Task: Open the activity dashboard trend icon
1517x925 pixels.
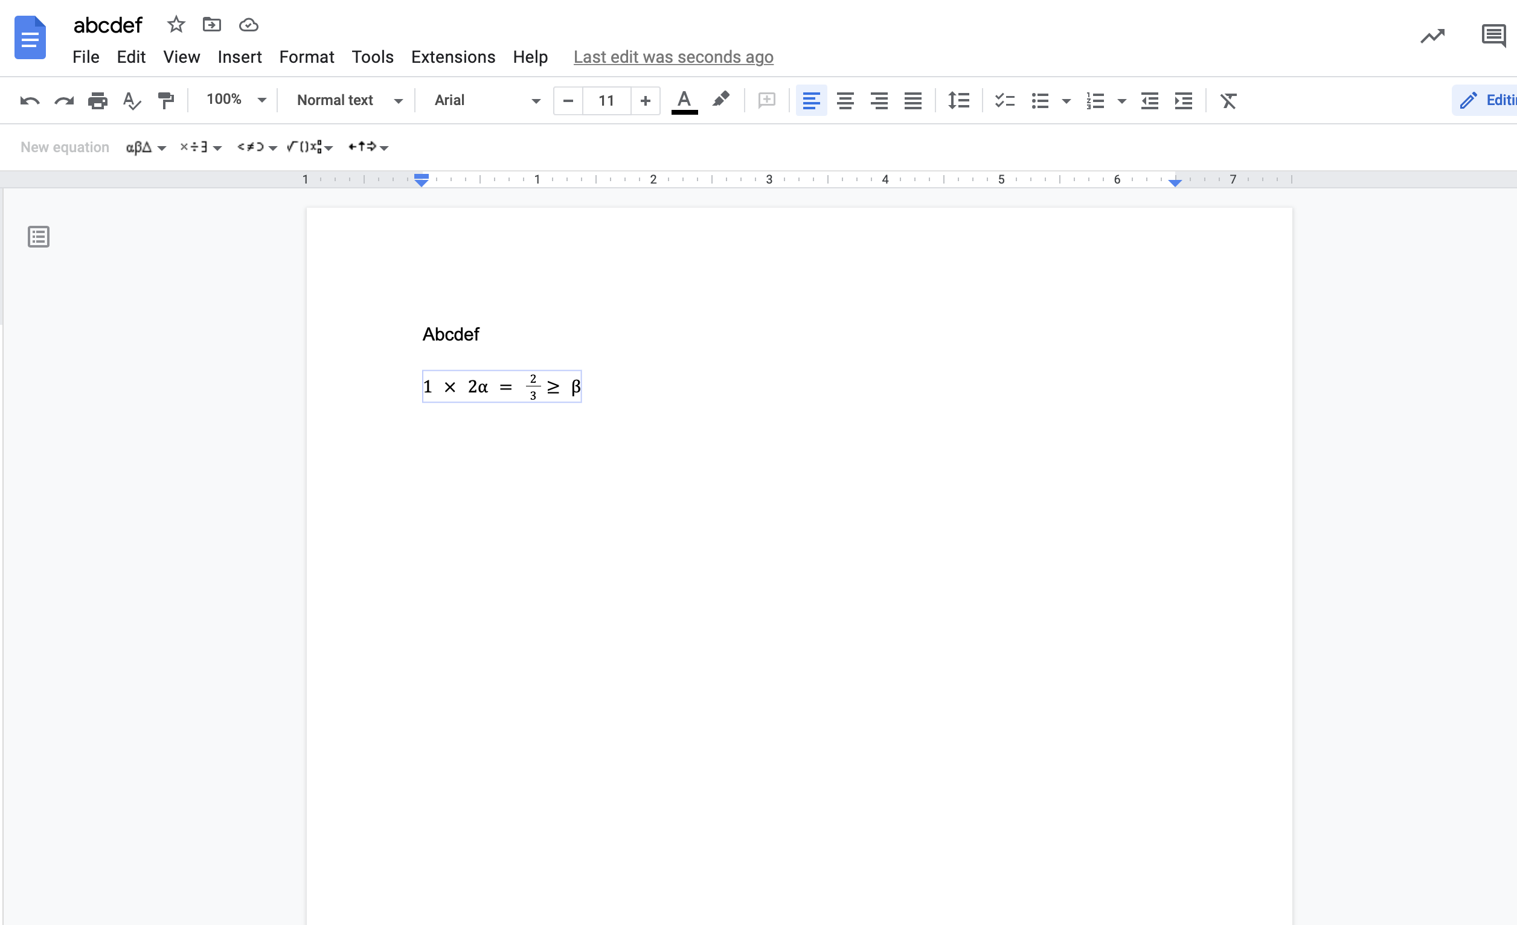Action: coord(1432,36)
